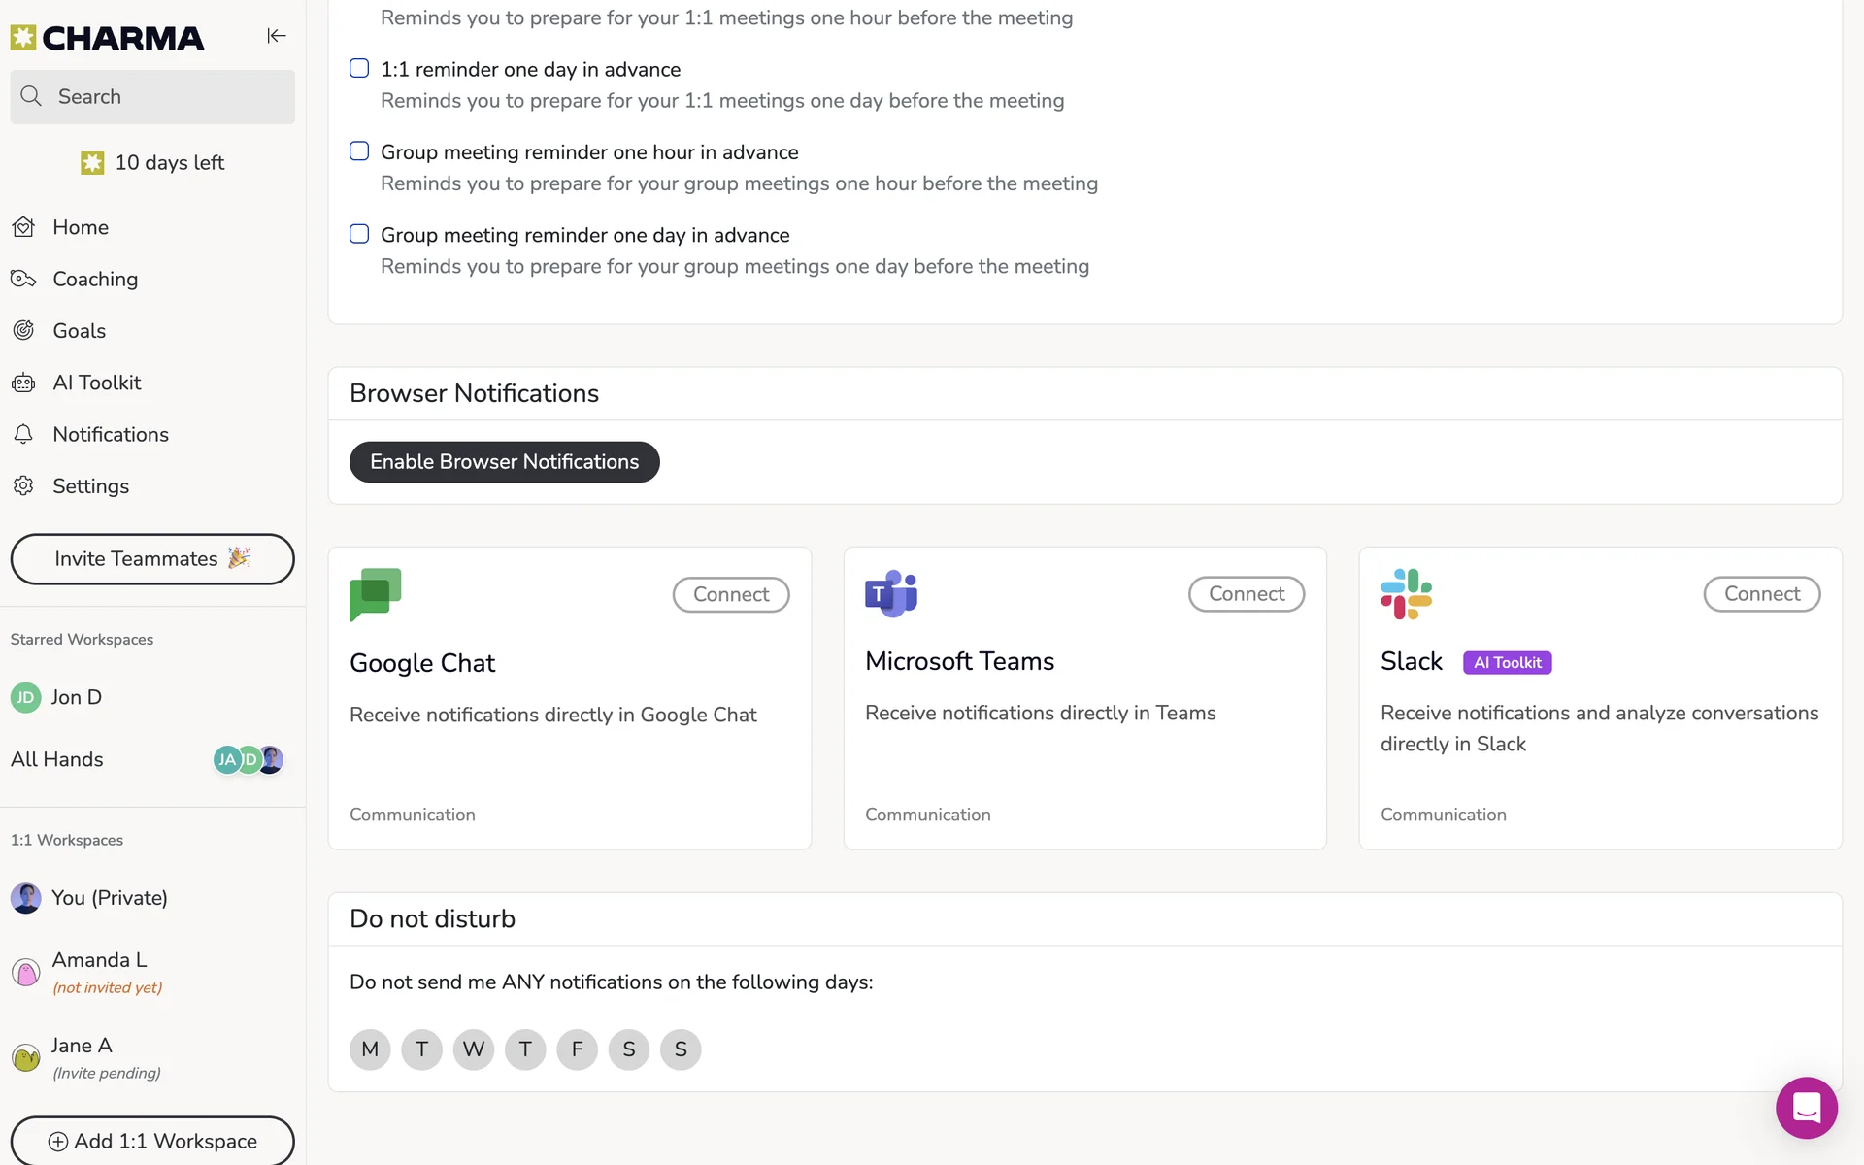This screenshot has width=1864, height=1165.
Task: Toggle Friday in do not disturb days
Action: 577,1049
